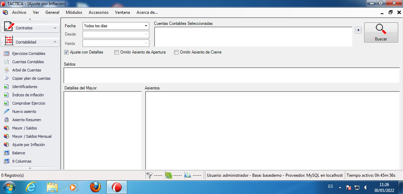Click the Asiento Resumen icon
403x194 pixels.
(7, 120)
